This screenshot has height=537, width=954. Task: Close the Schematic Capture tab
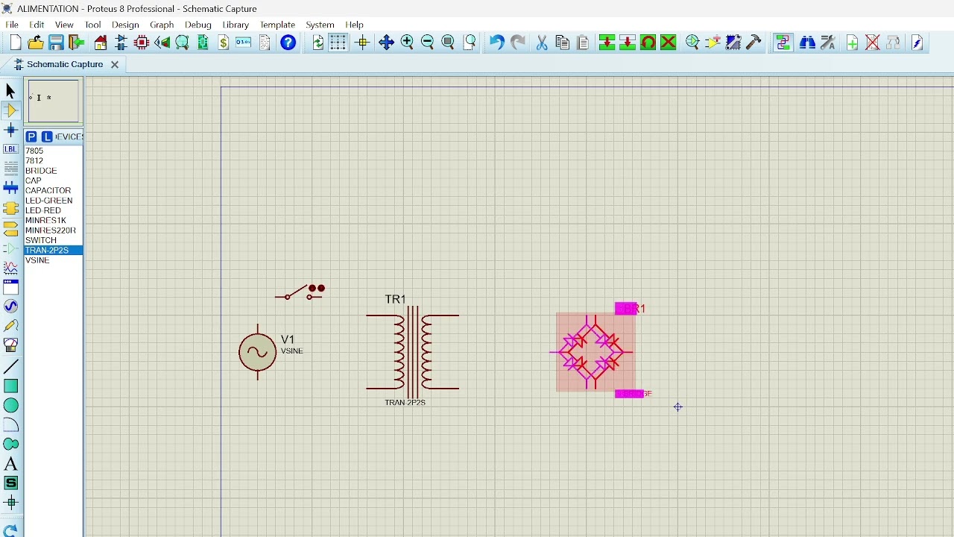click(x=115, y=64)
